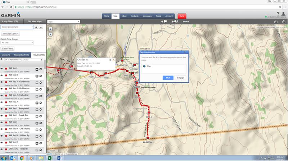Click the sync icon for WA Sec L

(x=41, y=69)
